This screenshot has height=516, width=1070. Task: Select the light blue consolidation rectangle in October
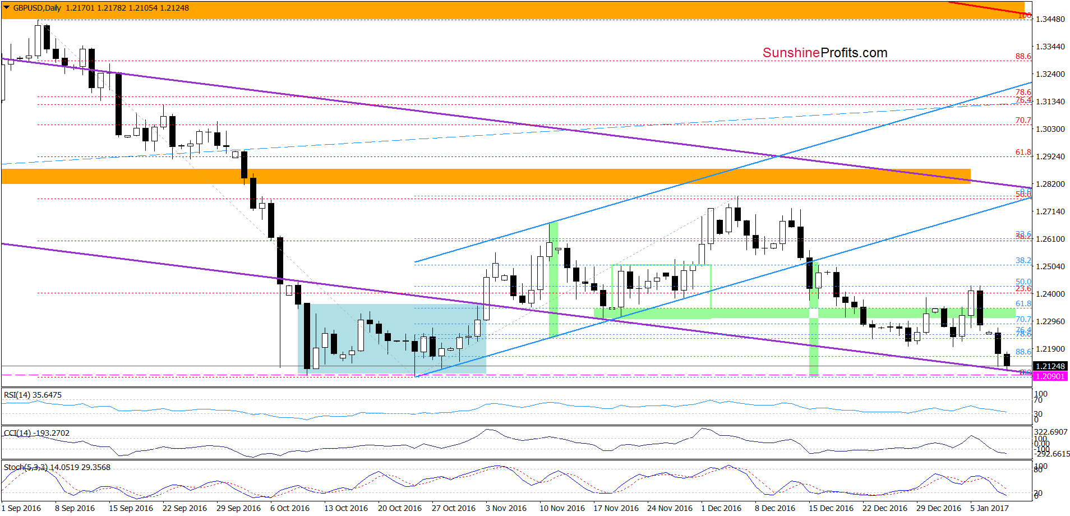coord(391,339)
